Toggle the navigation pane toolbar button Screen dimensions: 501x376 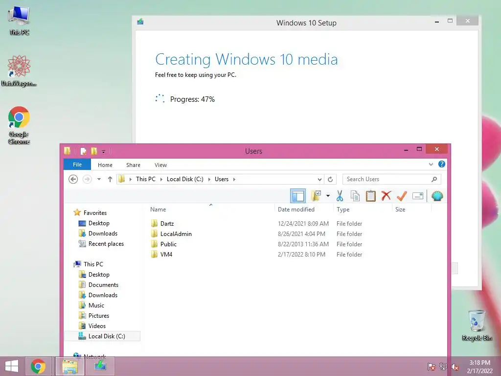[298, 196]
